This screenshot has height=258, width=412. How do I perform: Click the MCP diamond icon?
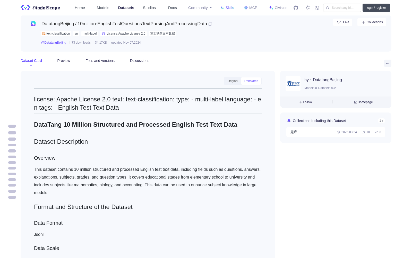[x=246, y=8]
